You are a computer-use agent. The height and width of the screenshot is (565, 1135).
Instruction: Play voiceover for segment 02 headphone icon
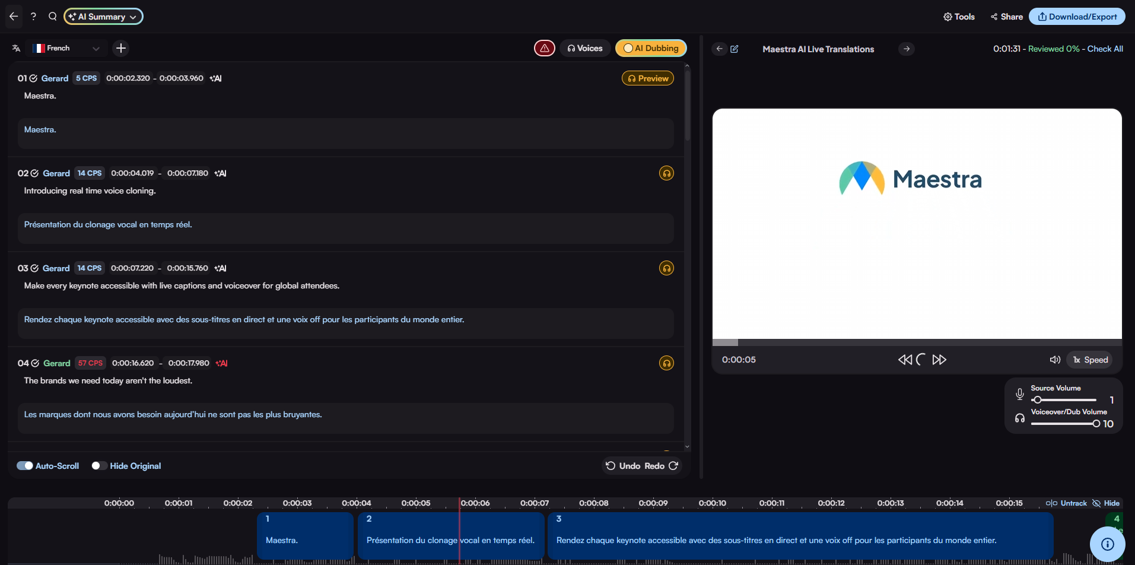click(666, 173)
